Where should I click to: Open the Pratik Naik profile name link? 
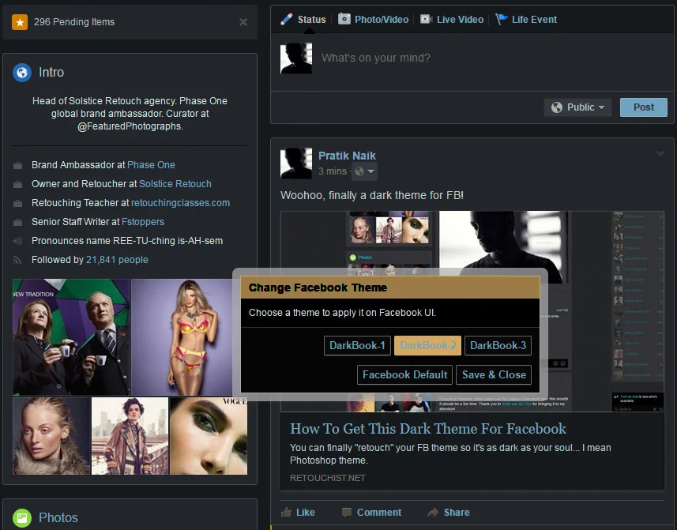tap(347, 156)
